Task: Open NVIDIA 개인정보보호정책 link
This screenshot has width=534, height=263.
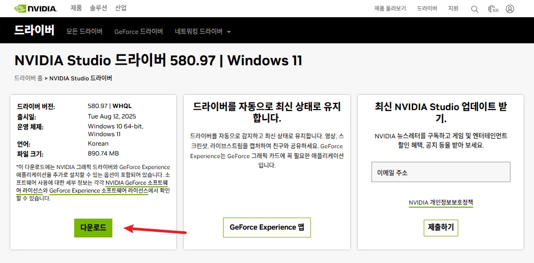Action: point(440,202)
